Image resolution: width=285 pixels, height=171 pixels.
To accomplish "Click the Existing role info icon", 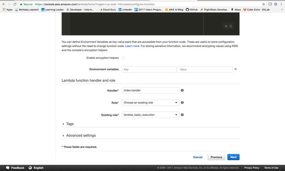I will pyautogui.click(x=182, y=115).
